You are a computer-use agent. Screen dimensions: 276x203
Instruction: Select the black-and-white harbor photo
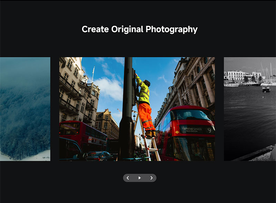click(250, 109)
